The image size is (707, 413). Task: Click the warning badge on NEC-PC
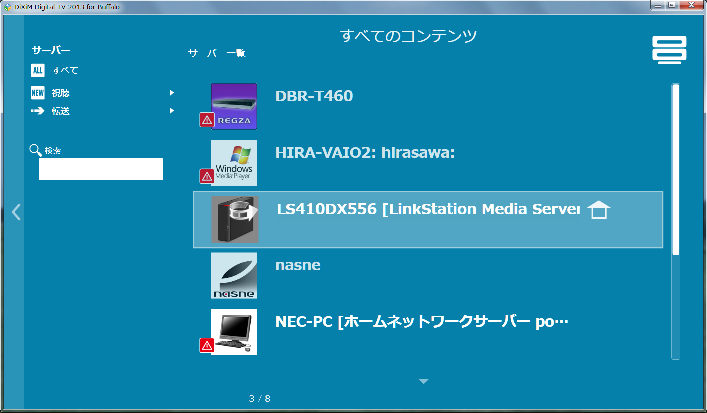pos(207,345)
